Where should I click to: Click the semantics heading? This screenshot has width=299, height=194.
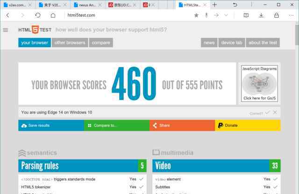(38, 153)
